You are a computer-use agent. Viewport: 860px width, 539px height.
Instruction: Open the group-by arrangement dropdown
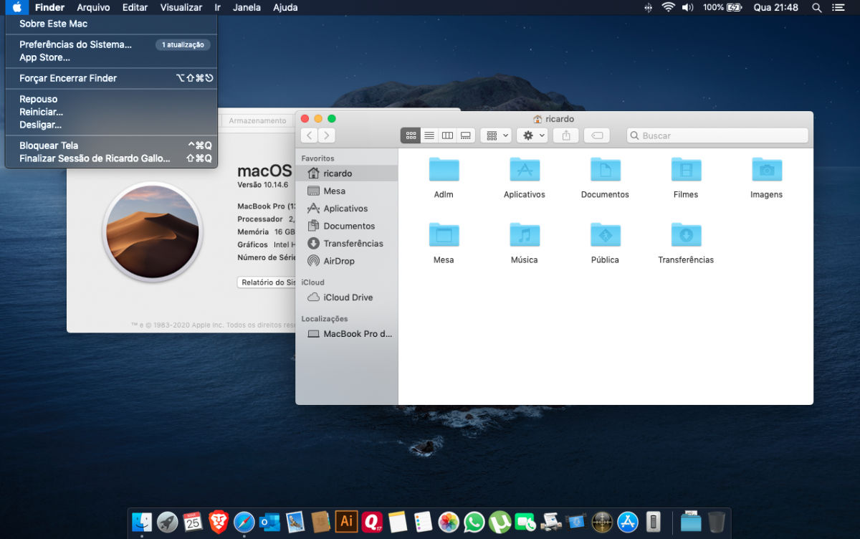pyautogui.click(x=496, y=135)
